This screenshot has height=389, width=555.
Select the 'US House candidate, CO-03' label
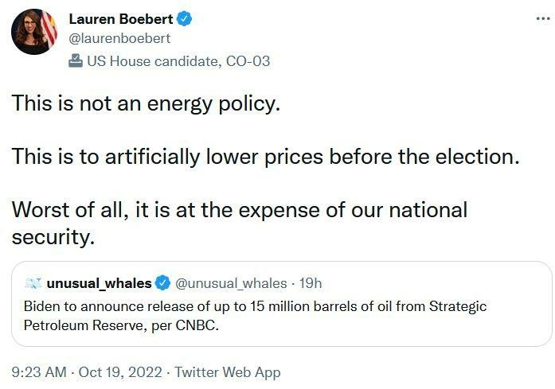(178, 60)
